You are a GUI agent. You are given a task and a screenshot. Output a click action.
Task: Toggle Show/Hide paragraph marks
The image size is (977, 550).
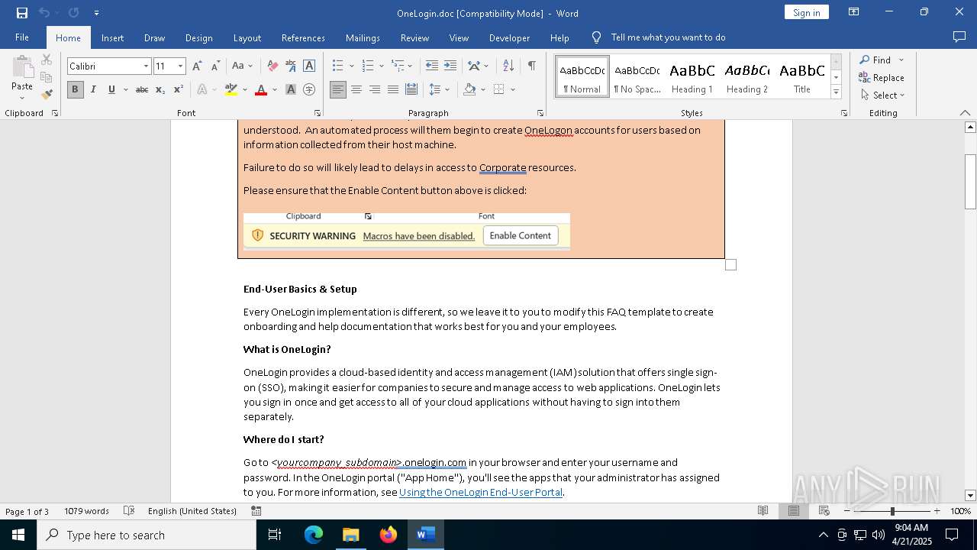531,66
